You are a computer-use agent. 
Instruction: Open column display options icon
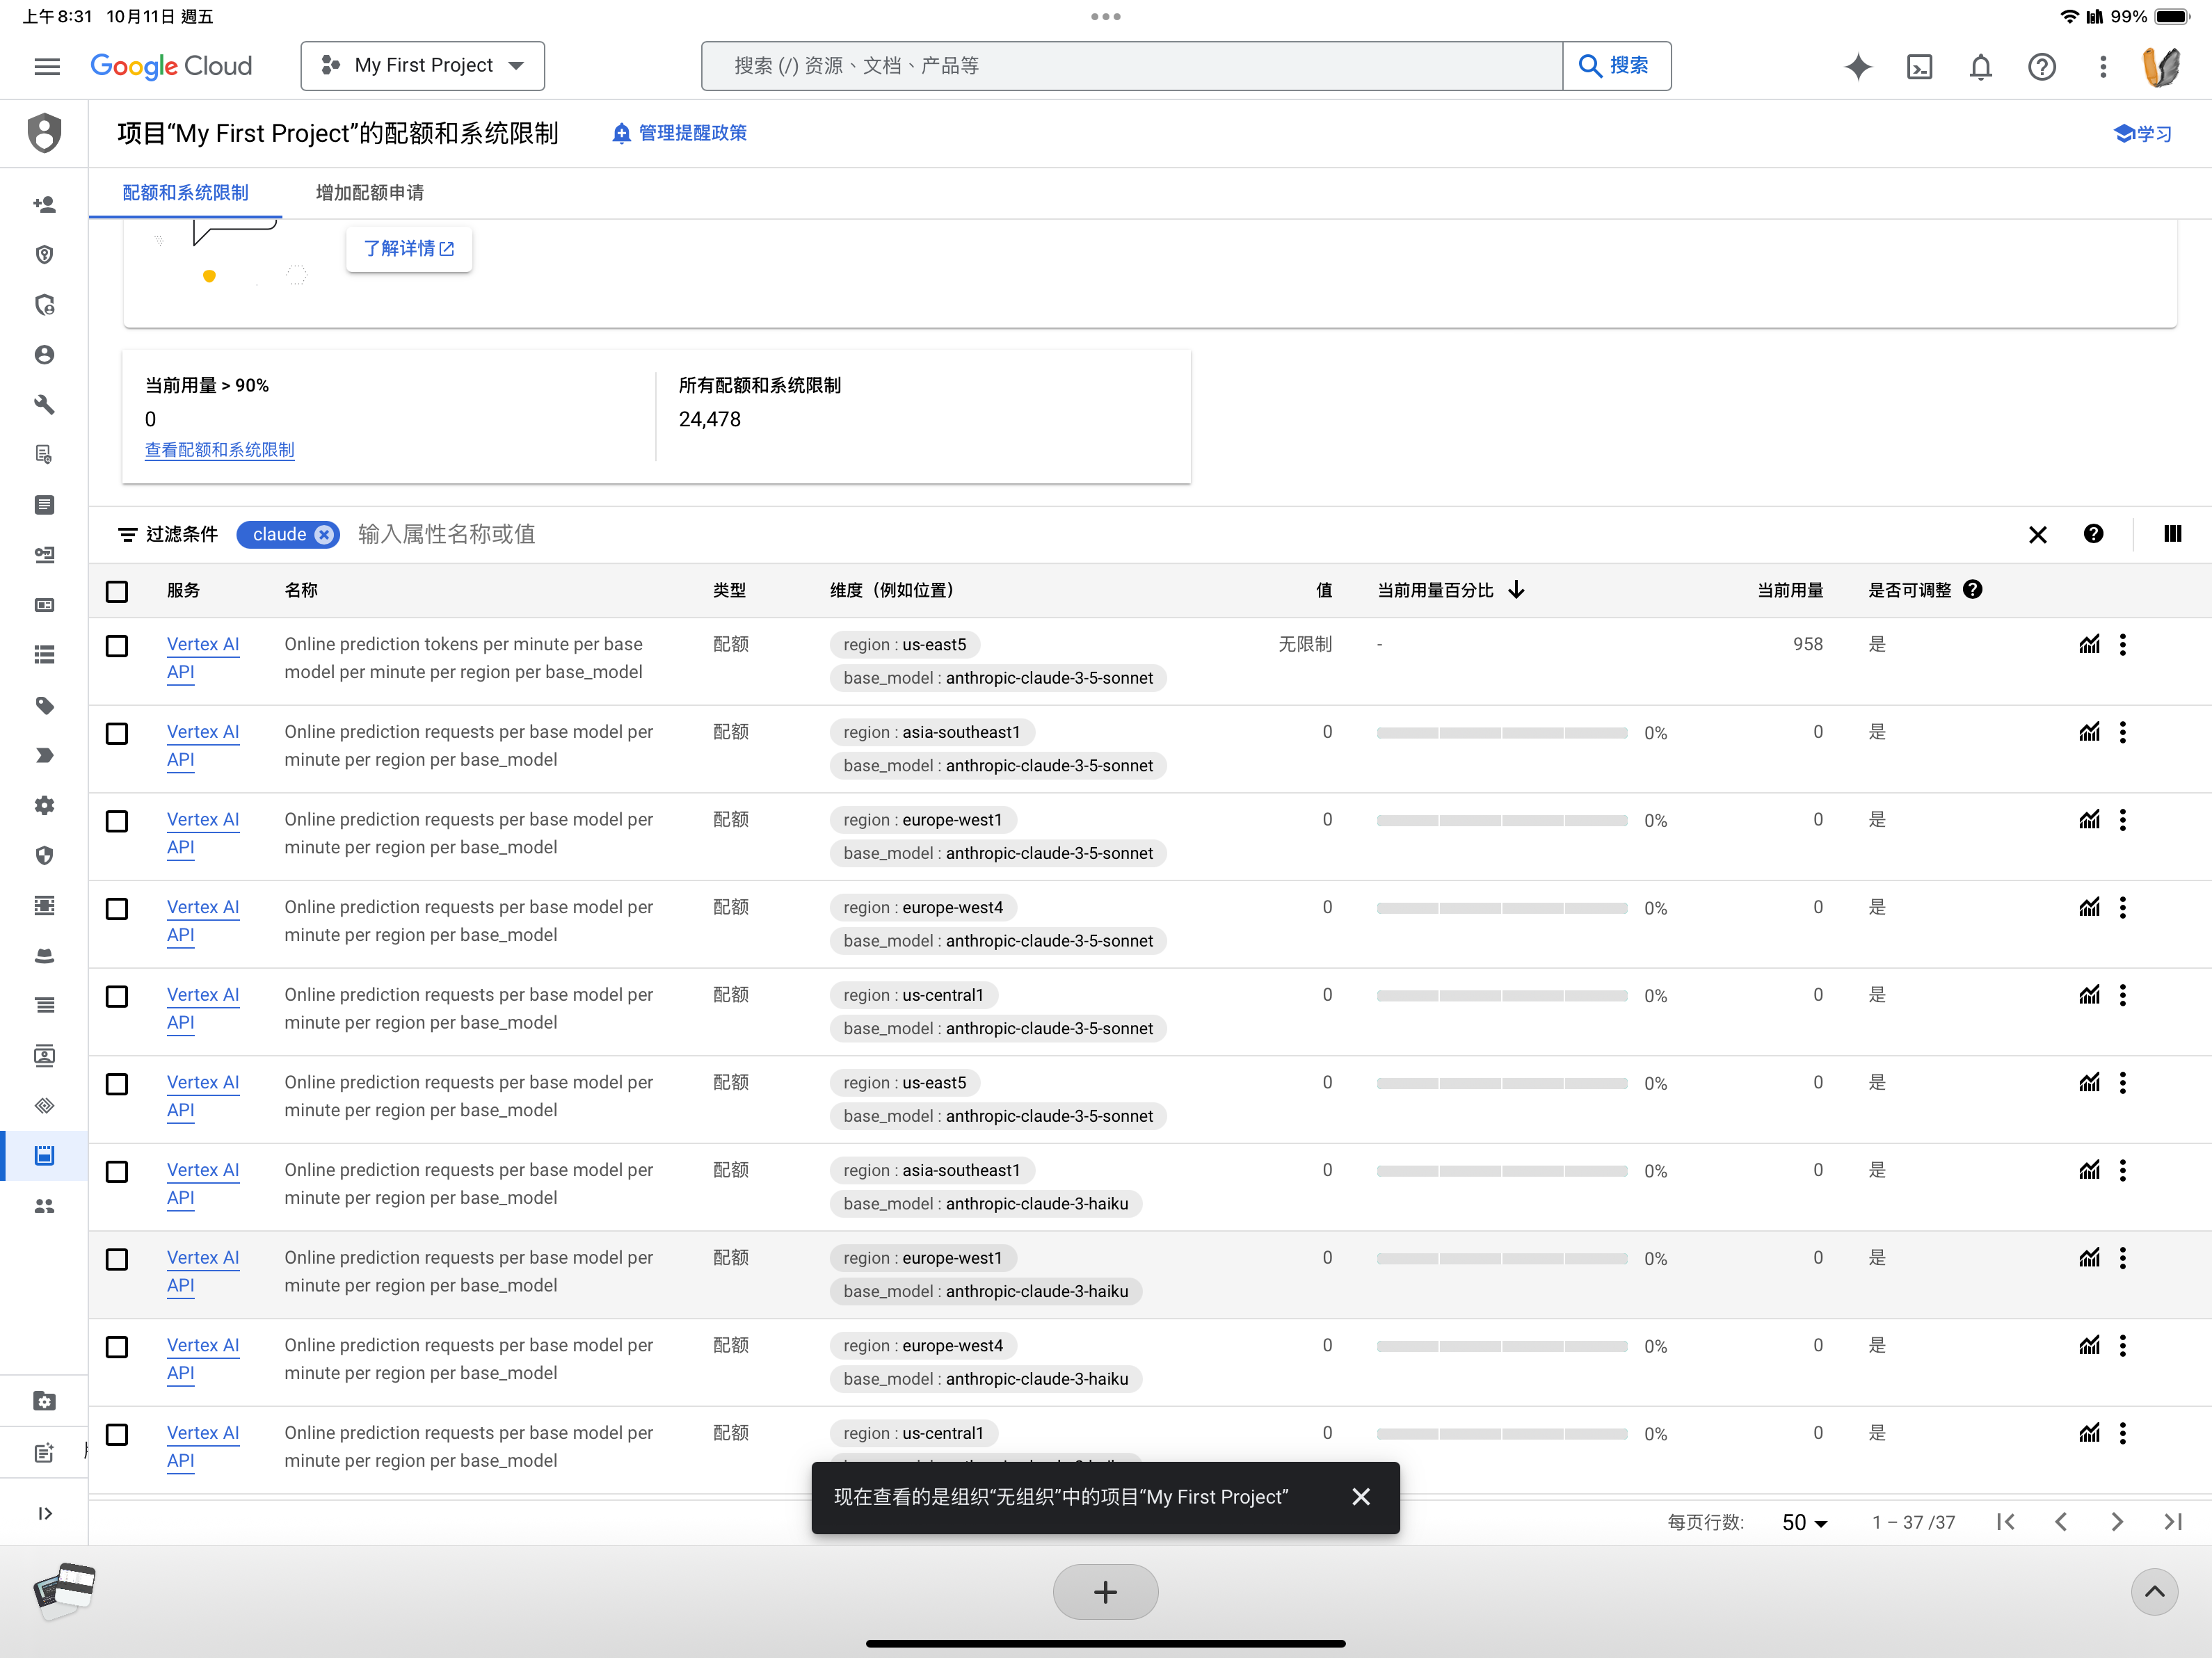click(x=2172, y=534)
